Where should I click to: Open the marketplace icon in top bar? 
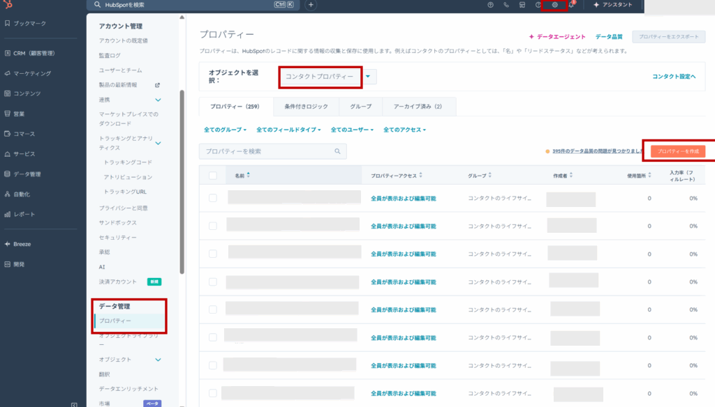(x=522, y=5)
